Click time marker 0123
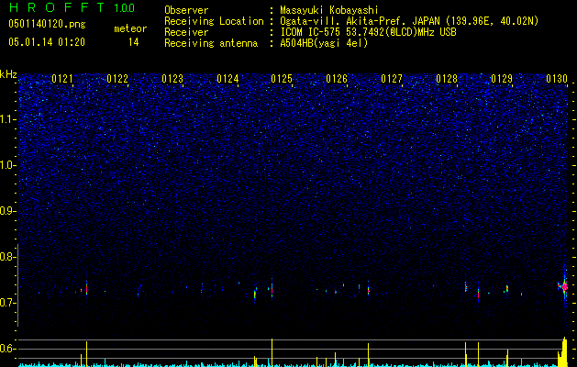The height and width of the screenshot is (367, 577). 172,79
